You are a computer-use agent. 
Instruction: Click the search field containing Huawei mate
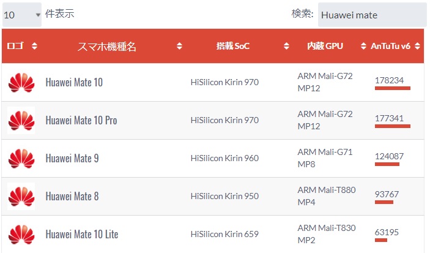pos(372,15)
